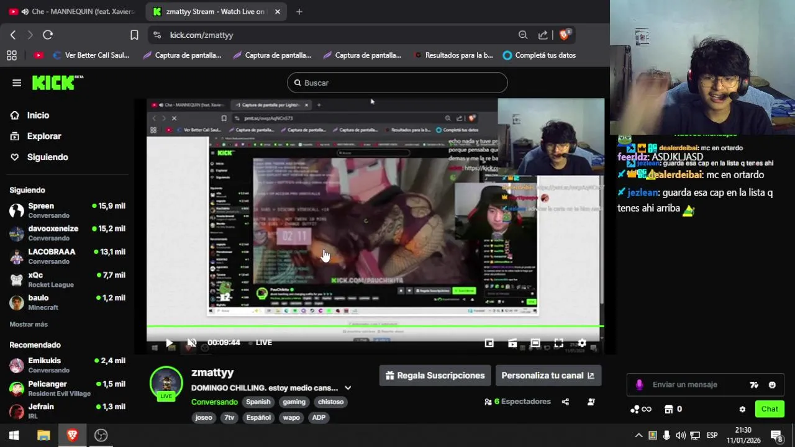Viewport: 795px width, 447px height.
Task: Click the channel points infinity icon
Action: pyautogui.click(x=641, y=409)
